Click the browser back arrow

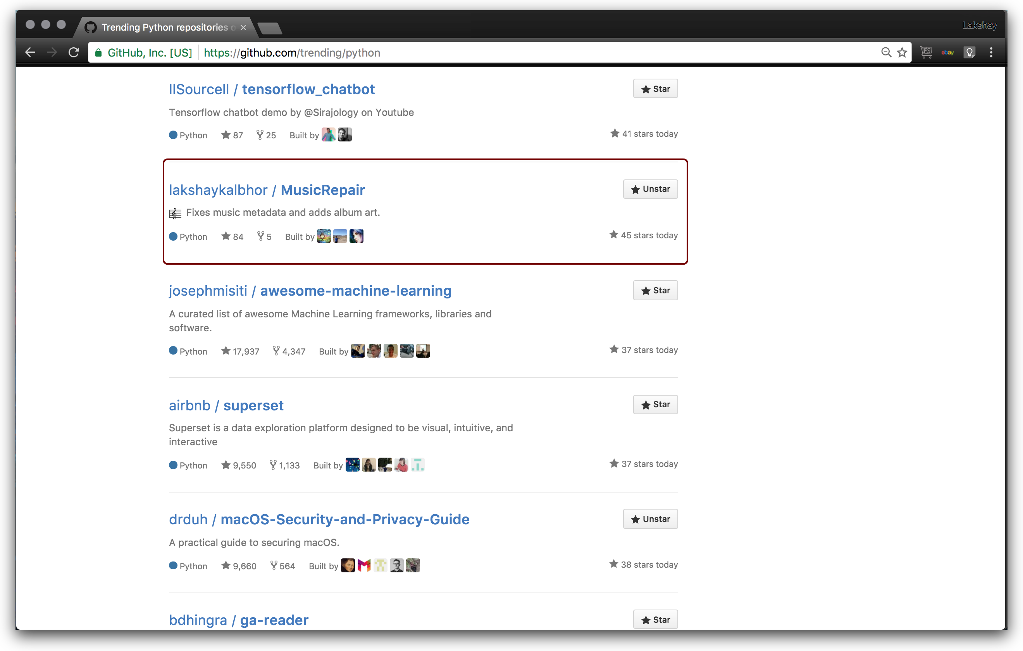(x=30, y=53)
